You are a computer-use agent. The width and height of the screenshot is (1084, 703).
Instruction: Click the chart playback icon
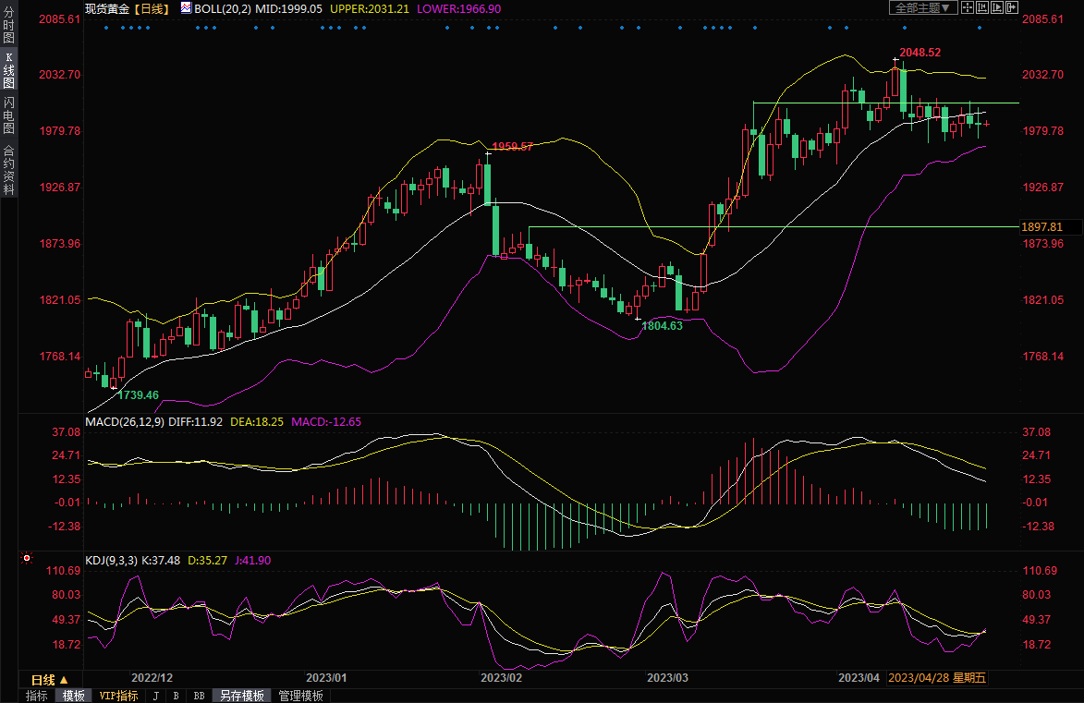(996, 7)
